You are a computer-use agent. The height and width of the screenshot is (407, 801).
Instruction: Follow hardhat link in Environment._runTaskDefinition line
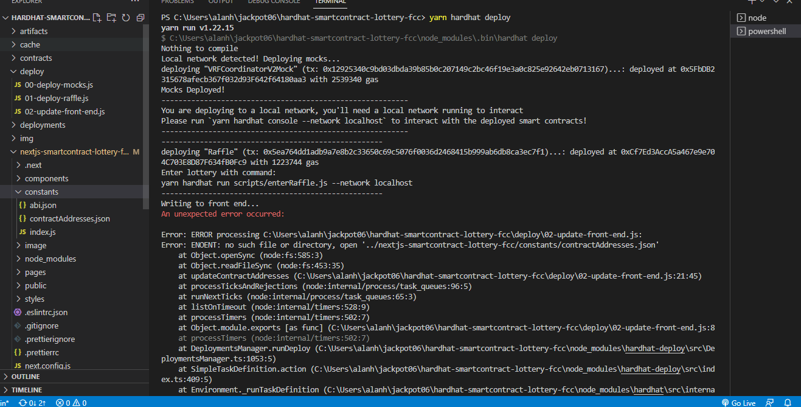[650, 390]
